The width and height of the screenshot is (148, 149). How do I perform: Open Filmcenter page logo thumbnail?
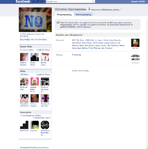[135, 58]
